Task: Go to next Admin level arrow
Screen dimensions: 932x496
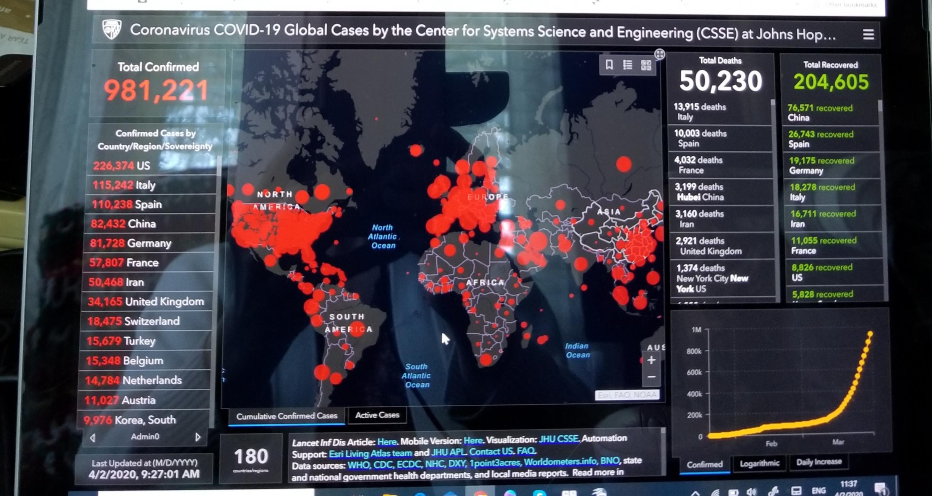Action: pos(198,437)
